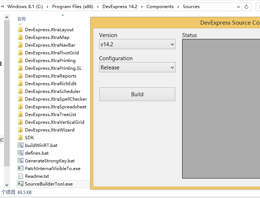This screenshot has width=260, height=198.
Task: Go to Program Files (x86) breadcrumb
Action: coord(73,7)
